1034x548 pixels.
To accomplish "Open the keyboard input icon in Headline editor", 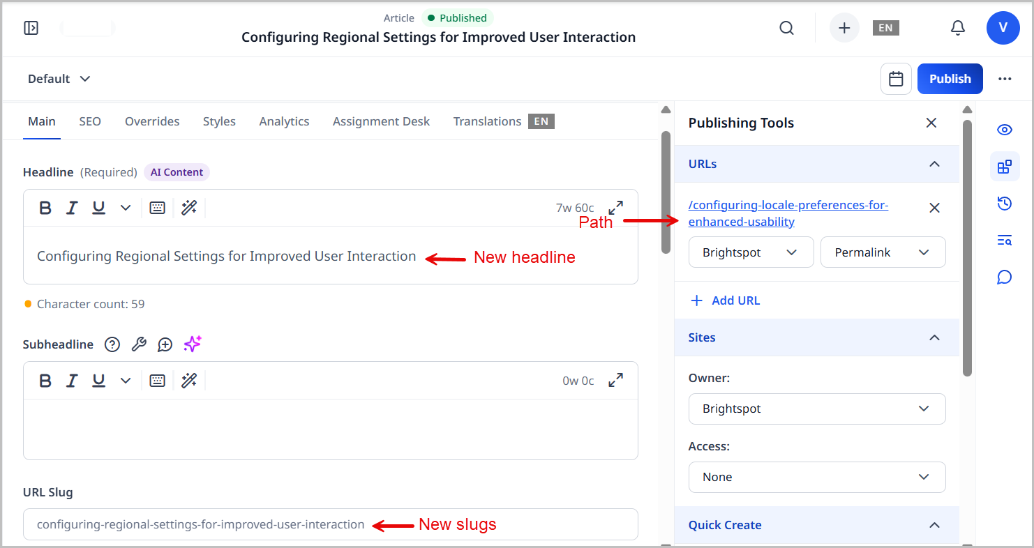I will point(157,207).
